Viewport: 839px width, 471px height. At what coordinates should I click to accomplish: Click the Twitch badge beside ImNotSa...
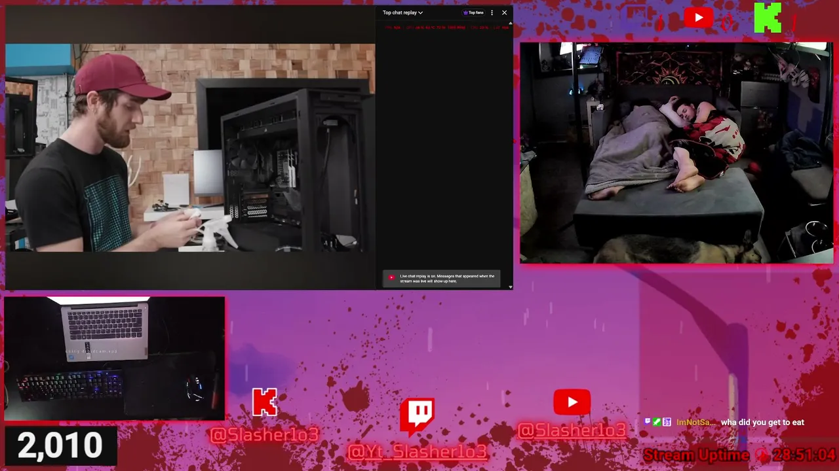(x=648, y=423)
